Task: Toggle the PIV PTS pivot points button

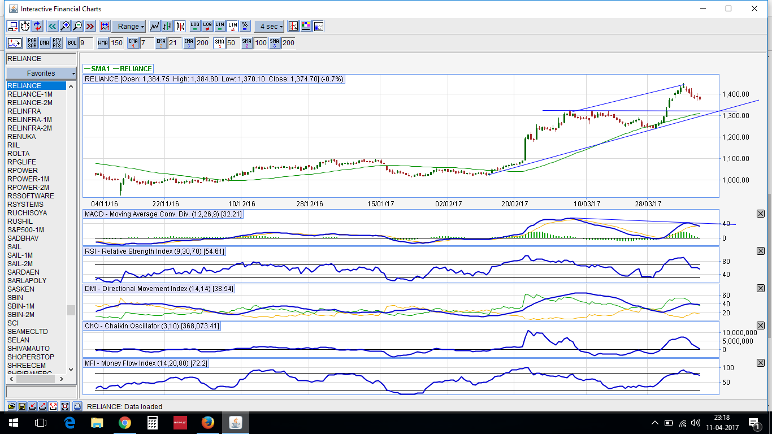Action: pos(57,42)
